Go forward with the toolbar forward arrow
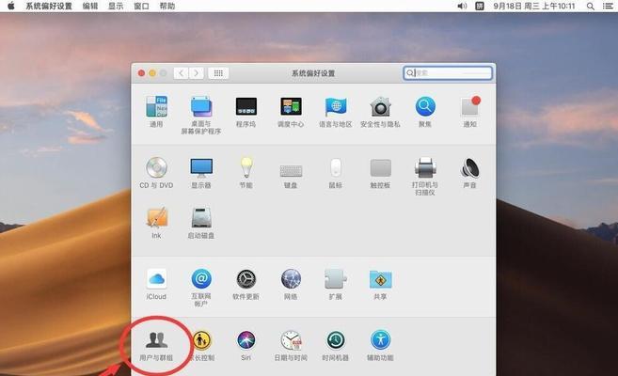 click(x=197, y=72)
